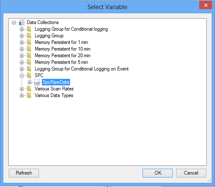This screenshot has height=187, width=215.
Task: Expand Logging Group for Conditional Logging on Event
Action: 22,69
